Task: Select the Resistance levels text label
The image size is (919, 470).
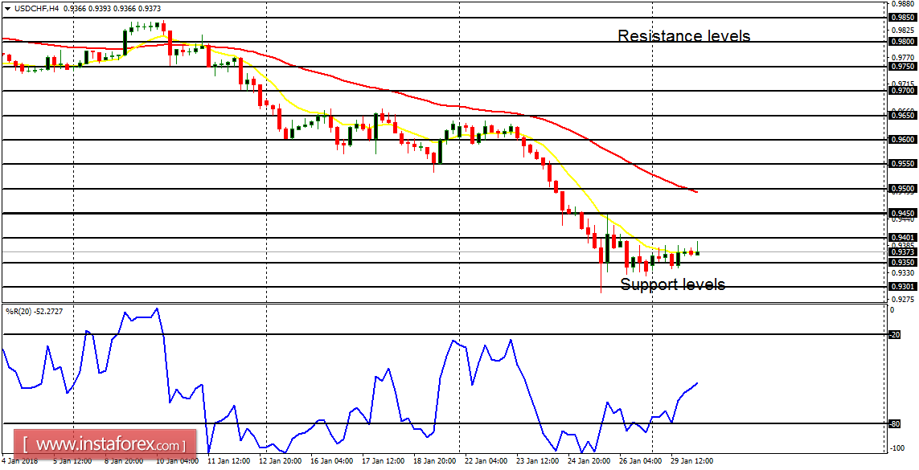Action: point(684,35)
